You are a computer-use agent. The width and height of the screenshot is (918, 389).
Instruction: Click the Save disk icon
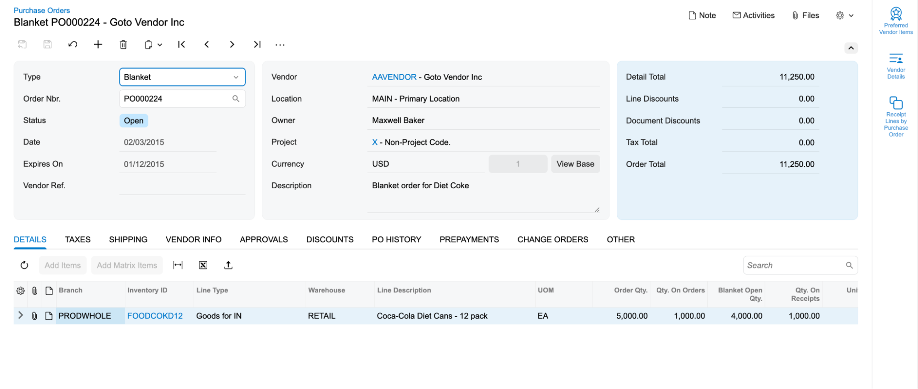pyautogui.click(x=47, y=44)
